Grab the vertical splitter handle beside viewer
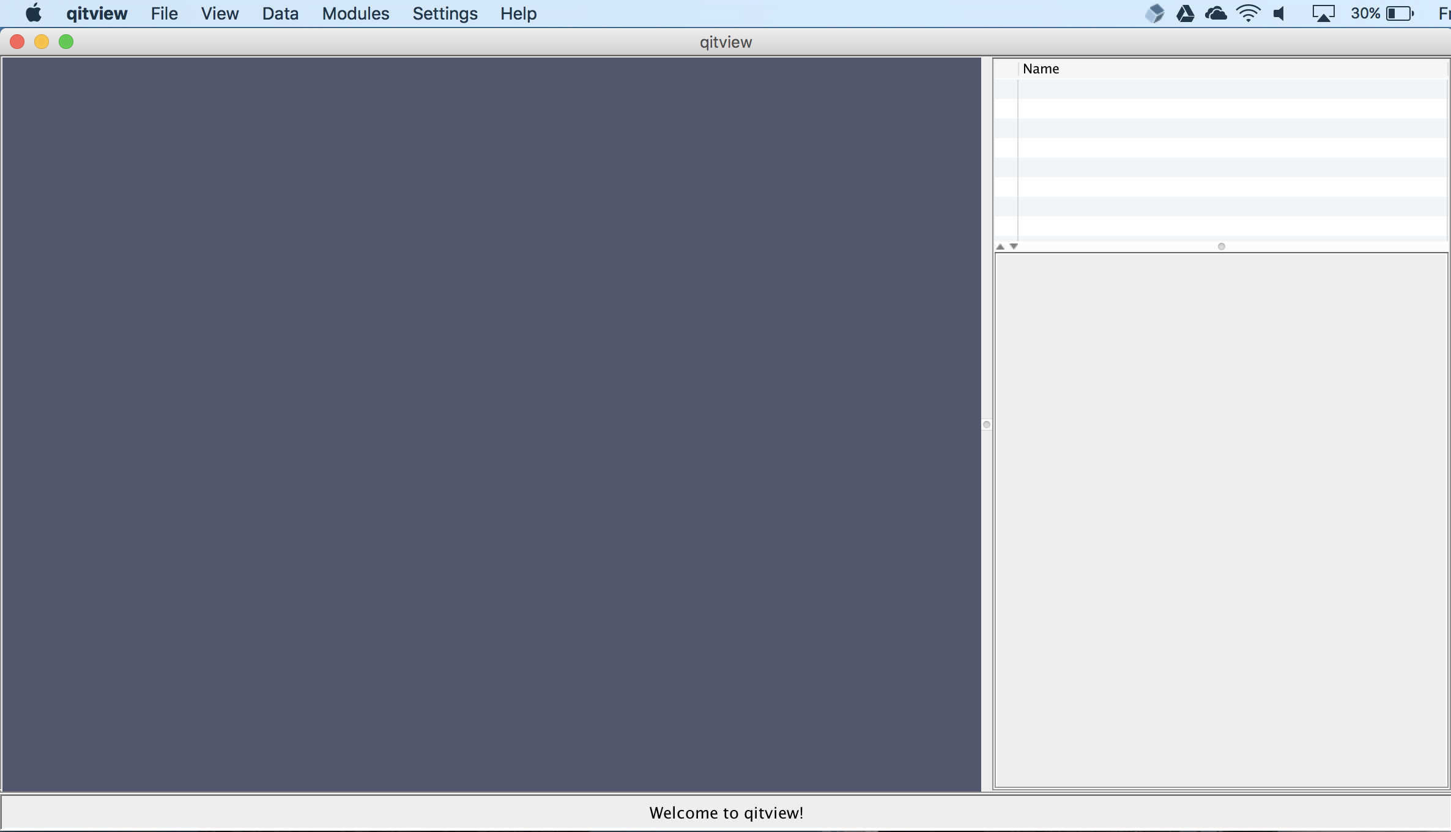1451x832 pixels. pyautogui.click(x=986, y=425)
